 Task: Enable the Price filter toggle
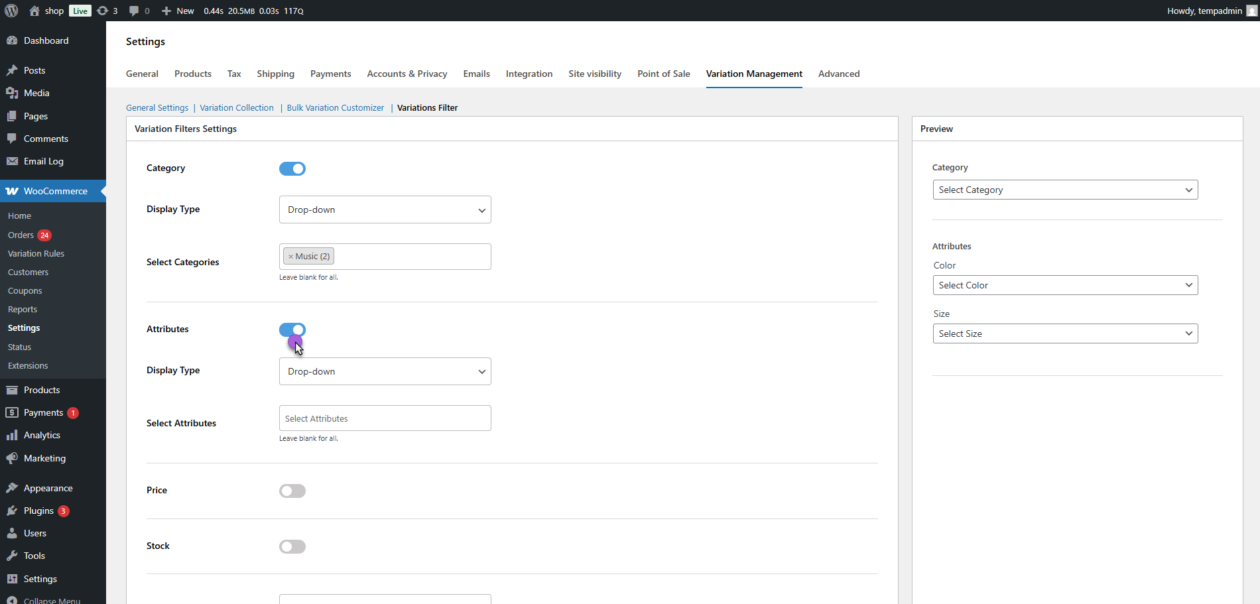click(292, 491)
